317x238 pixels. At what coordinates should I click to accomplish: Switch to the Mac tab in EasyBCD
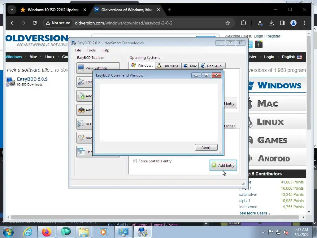click(x=190, y=66)
